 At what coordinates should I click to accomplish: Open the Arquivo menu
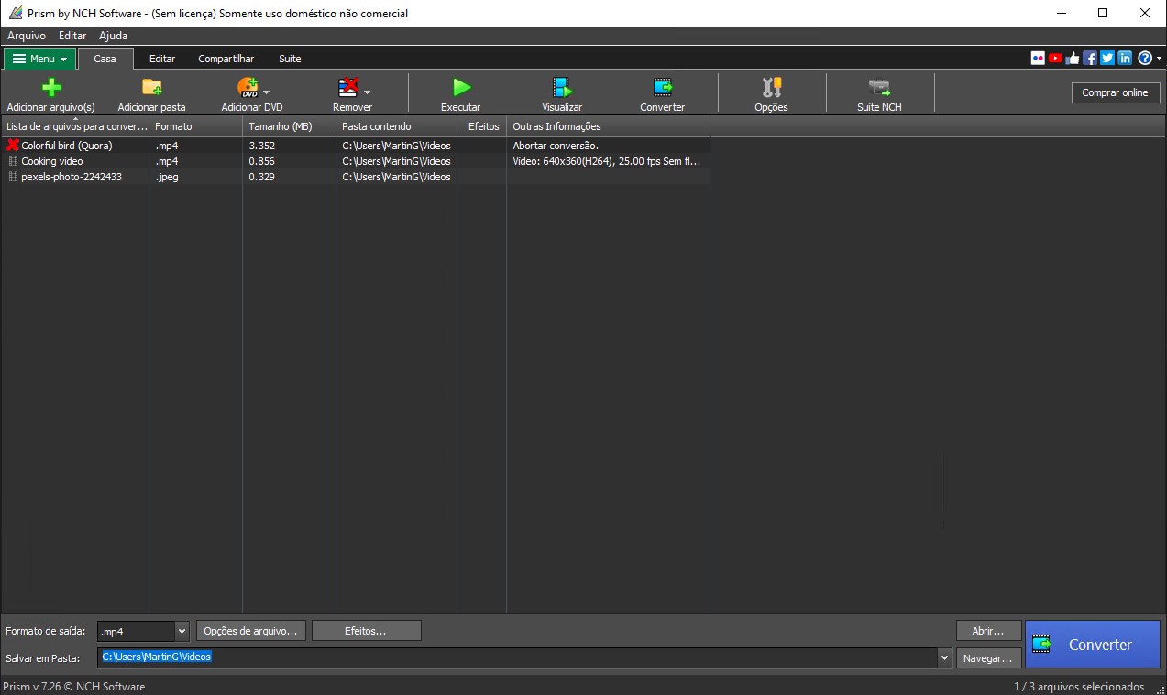point(27,36)
